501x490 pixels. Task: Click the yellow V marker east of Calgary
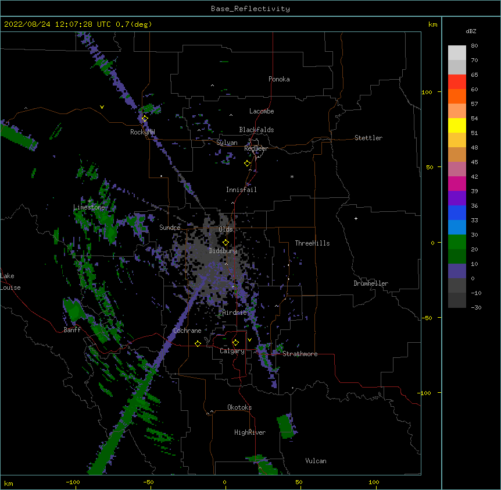tap(249, 340)
